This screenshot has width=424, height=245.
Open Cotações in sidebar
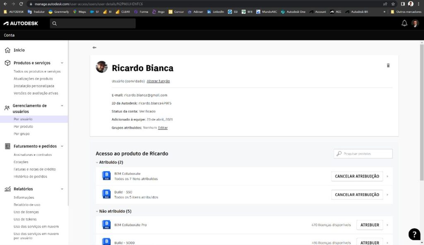point(21,162)
